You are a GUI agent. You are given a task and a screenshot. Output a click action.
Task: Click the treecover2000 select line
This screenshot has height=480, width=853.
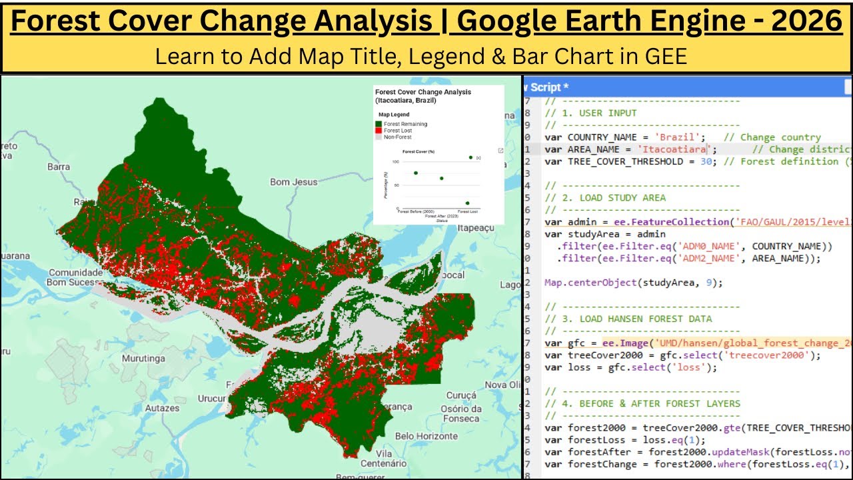click(x=682, y=355)
